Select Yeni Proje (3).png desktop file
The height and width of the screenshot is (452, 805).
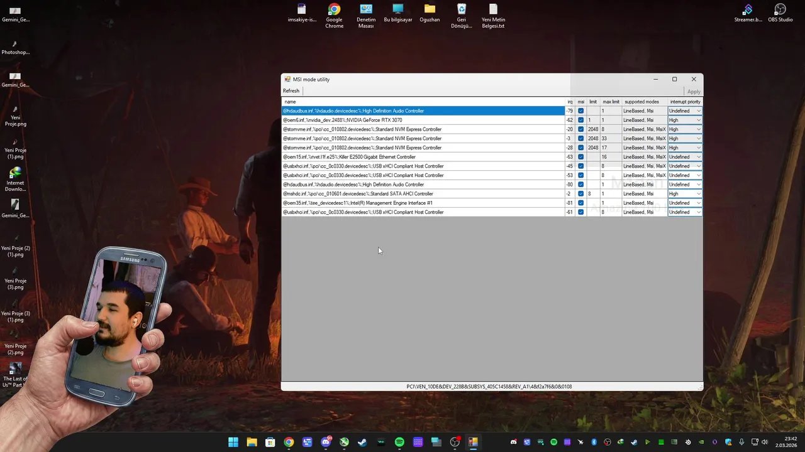15,279
